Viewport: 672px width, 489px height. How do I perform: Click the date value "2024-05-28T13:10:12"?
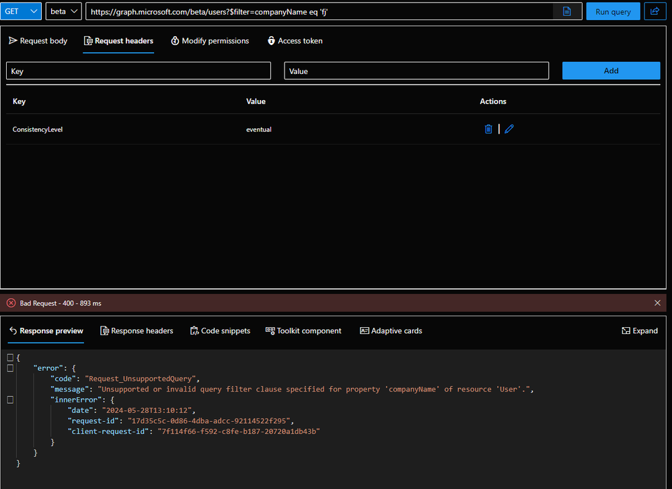coord(147,410)
